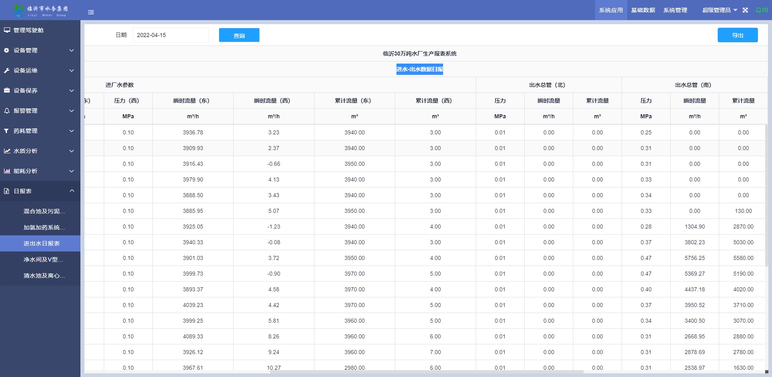Click the cell value 5756.25
The height and width of the screenshot is (377, 772).
[x=694, y=258]
